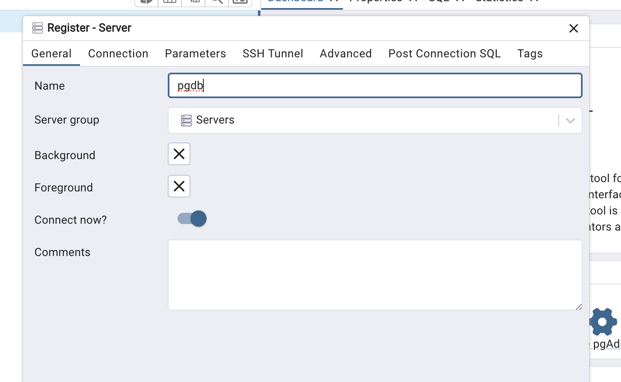Select the Advanced tab

(346, 54)
